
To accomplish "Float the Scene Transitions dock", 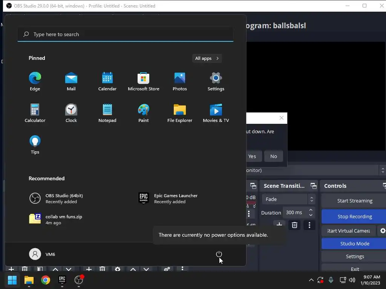I will coord(313,186).
